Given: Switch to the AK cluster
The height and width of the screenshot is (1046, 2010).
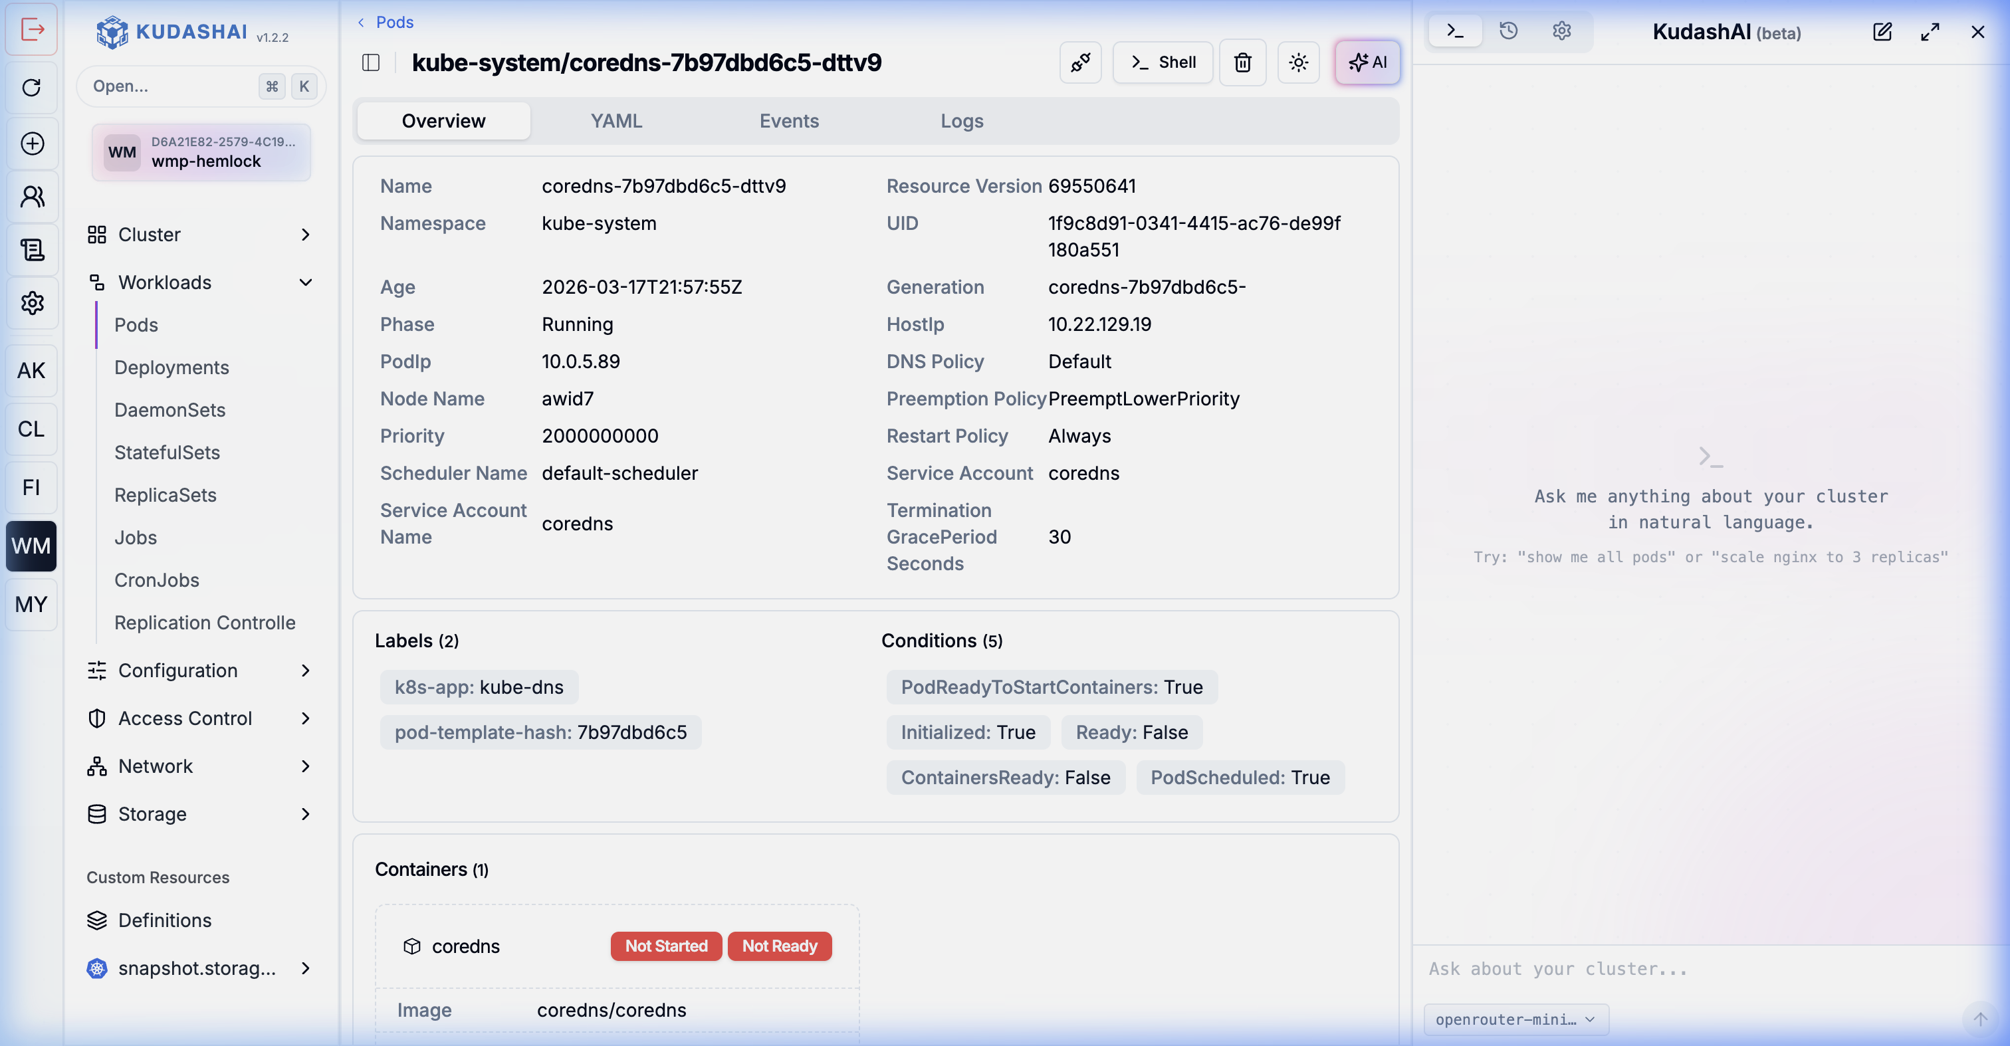Looking at the screenshot, I should click(x=31, y=371).
